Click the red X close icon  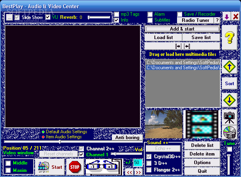(x=236, y=17)
